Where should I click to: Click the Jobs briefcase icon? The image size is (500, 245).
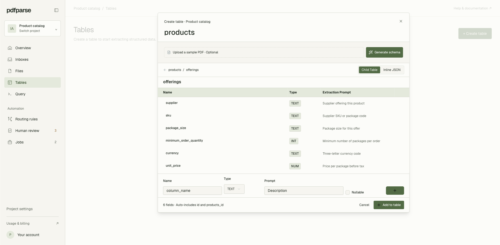[x=10, y=142]
